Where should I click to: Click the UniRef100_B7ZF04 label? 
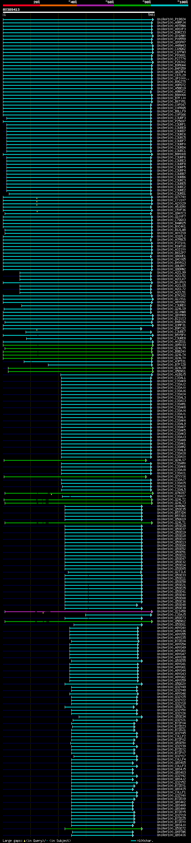pyautogui.click(x=171, y=723)
